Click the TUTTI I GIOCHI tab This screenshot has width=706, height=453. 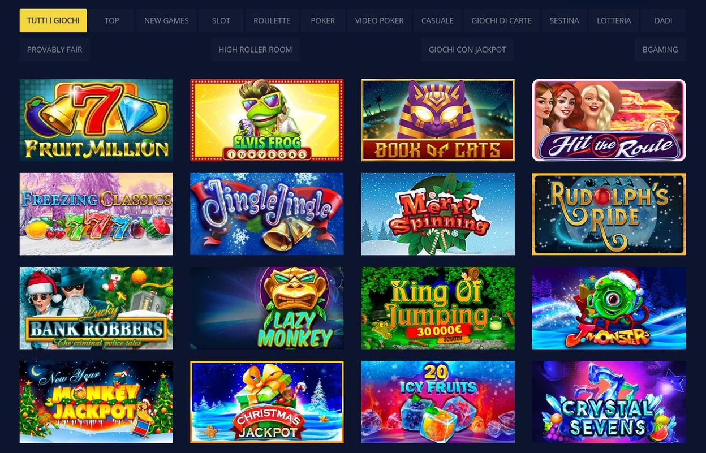(x=53, y=20)
